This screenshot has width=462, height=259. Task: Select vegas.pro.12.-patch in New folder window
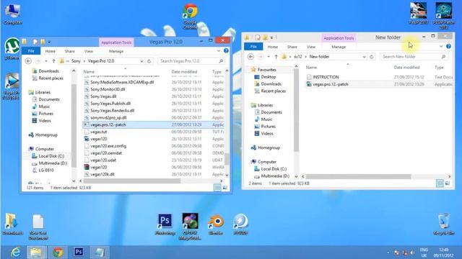(331, 84)
